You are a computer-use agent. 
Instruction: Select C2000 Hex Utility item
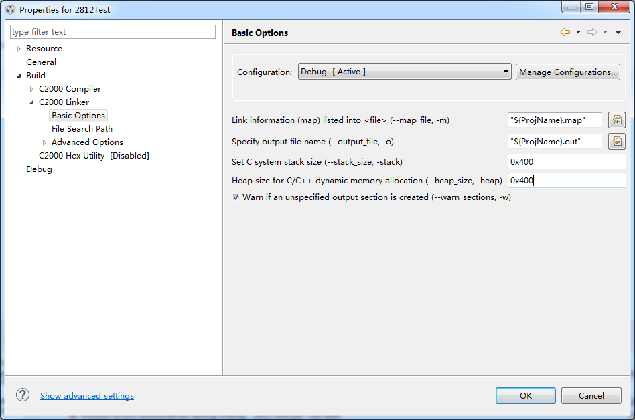[94, 156]
